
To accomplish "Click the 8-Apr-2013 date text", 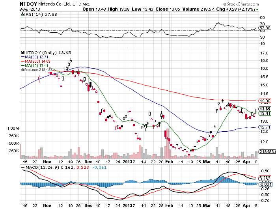I will (30, 9).
